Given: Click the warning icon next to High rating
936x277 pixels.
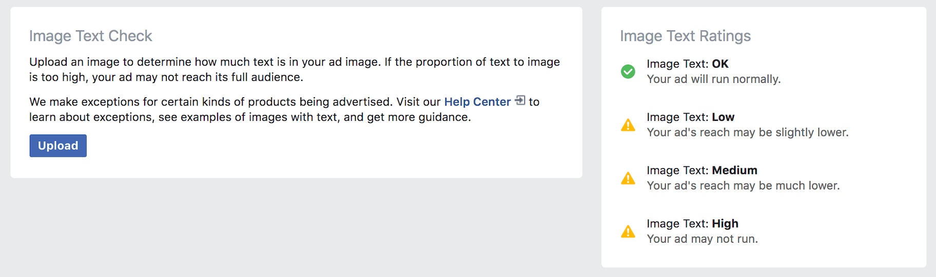Looking at the screenshot, I should [628, 231].
